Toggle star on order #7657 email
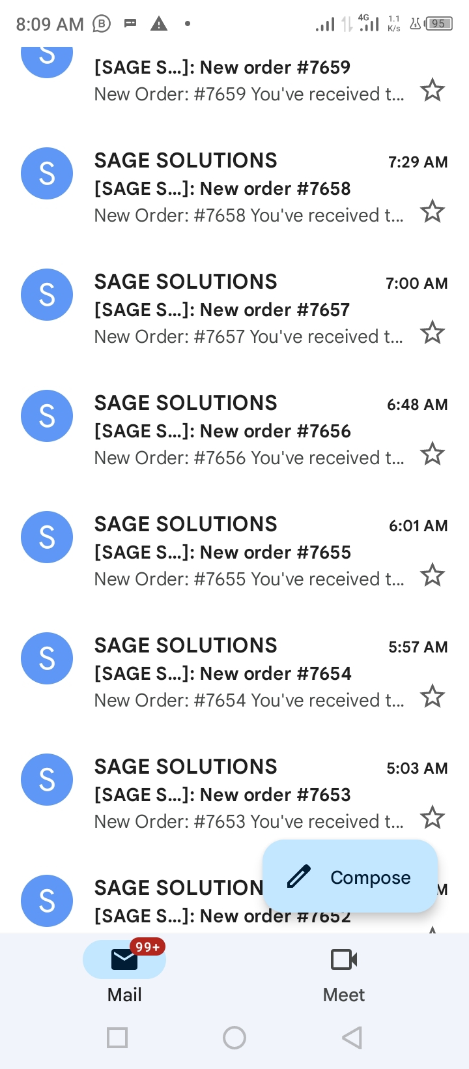The width and height of the screenshot is (469, 1069). coord(433,333)
